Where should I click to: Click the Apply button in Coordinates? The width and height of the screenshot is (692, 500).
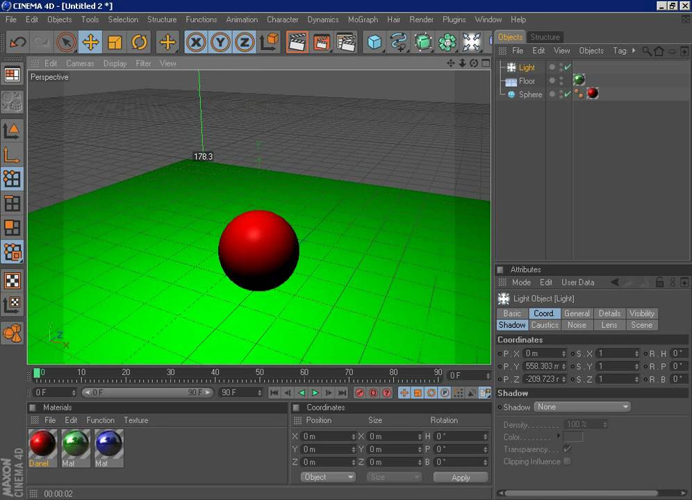pyautogui.click(x=461, y=478)
